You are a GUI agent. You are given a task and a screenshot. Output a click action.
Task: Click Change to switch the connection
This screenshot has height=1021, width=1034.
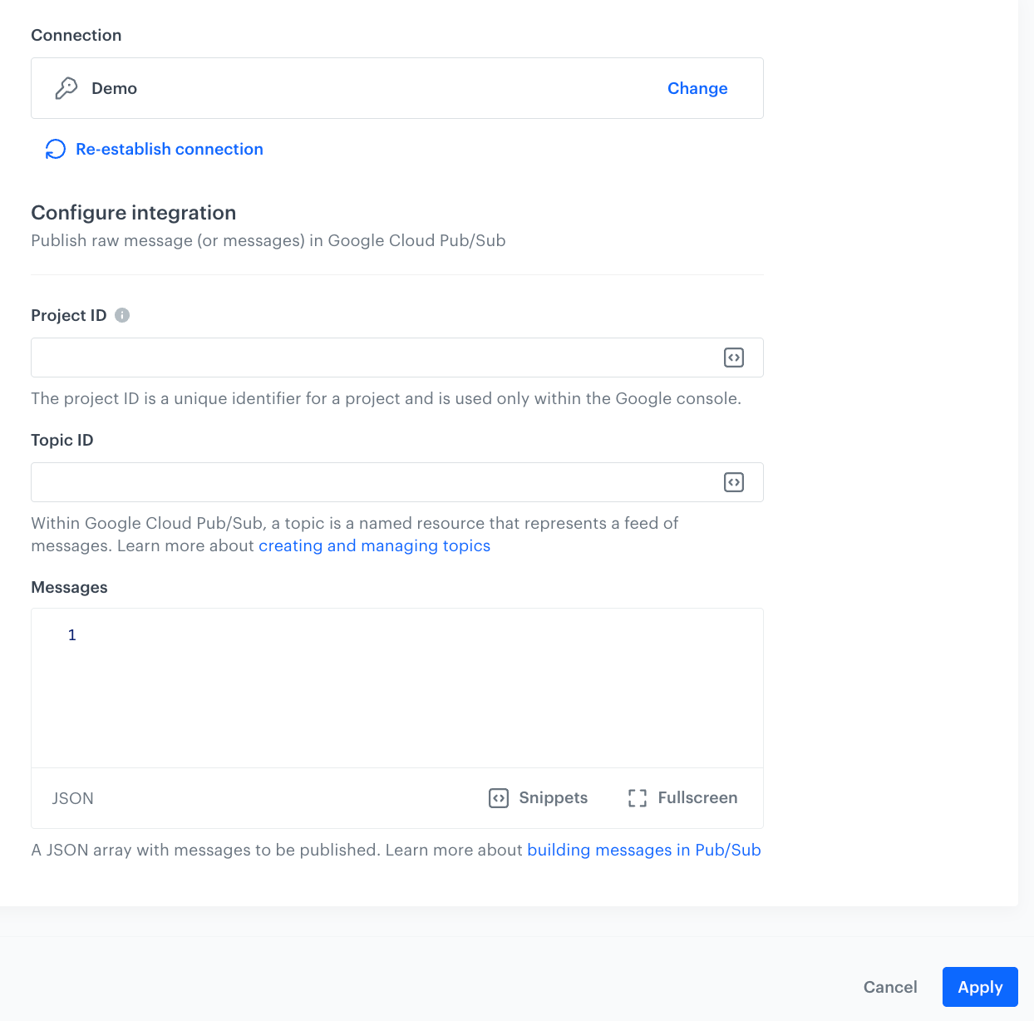[697, 88]
